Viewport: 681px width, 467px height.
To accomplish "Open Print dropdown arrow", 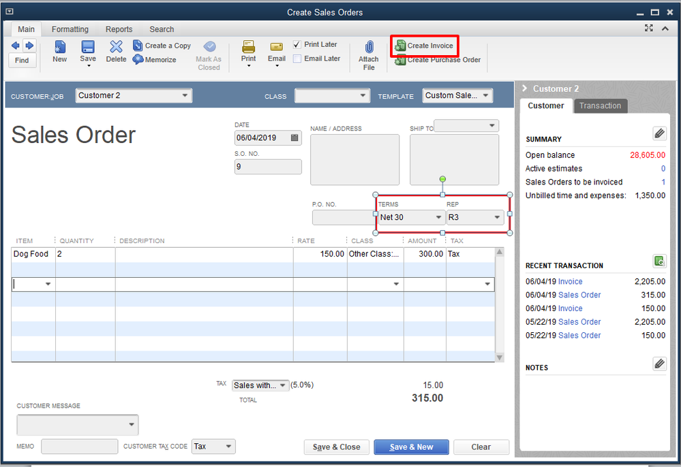I will pos(249,66).
